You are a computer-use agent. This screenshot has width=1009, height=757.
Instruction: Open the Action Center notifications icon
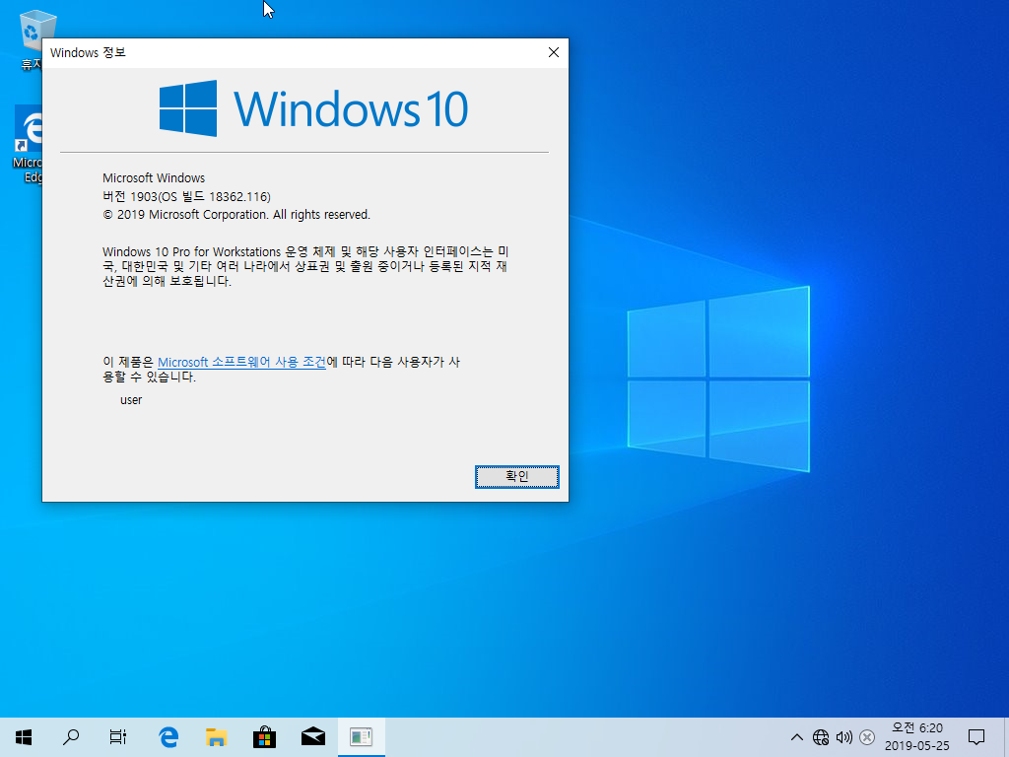976,737
